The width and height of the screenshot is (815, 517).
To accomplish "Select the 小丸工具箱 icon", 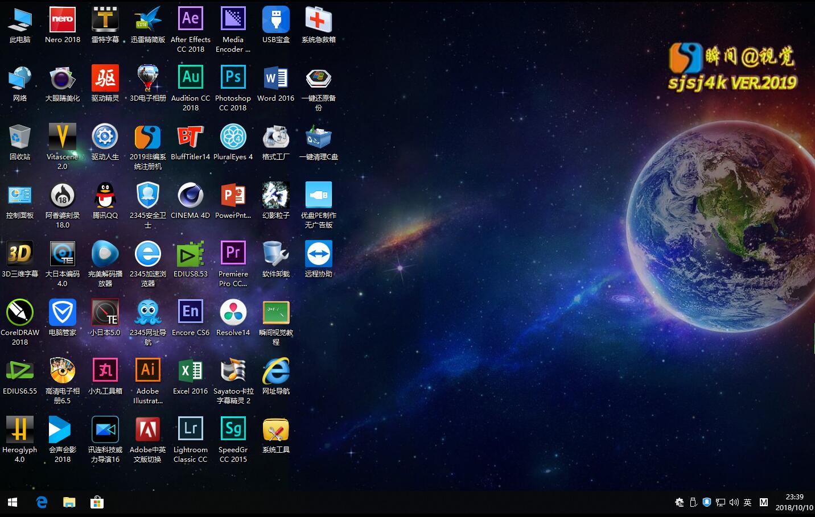I will point(105,371).
